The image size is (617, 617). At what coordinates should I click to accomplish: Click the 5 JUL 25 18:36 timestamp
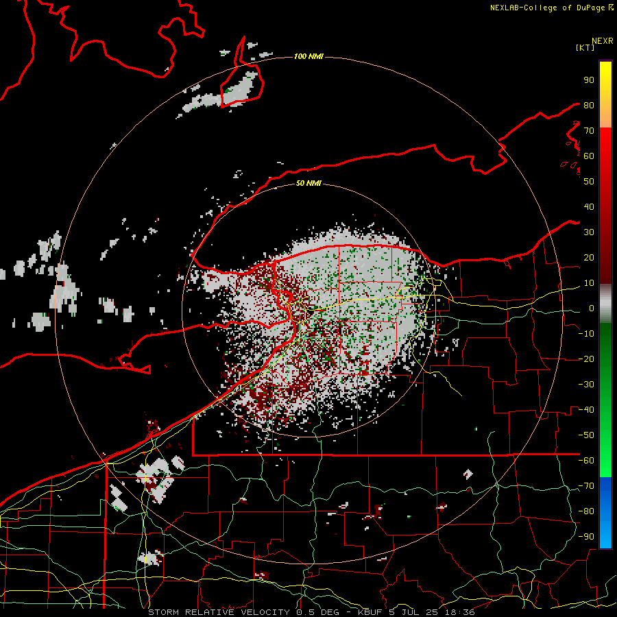[x=433, y=612]
